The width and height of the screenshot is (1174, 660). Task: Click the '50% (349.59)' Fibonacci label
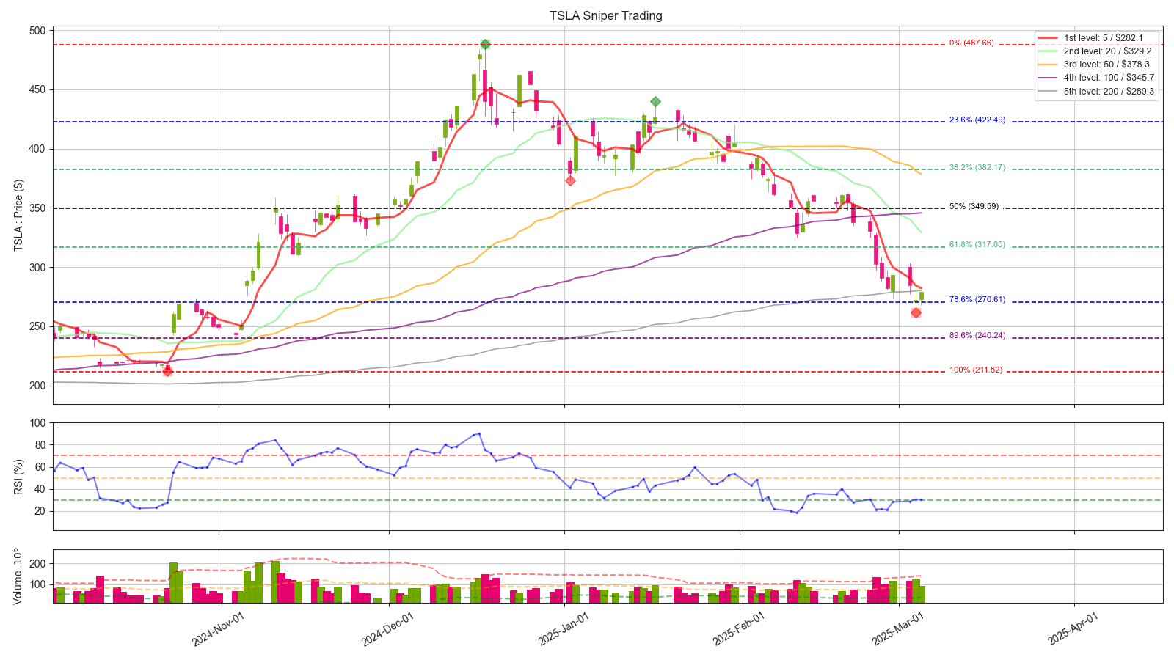pos(974,206)
